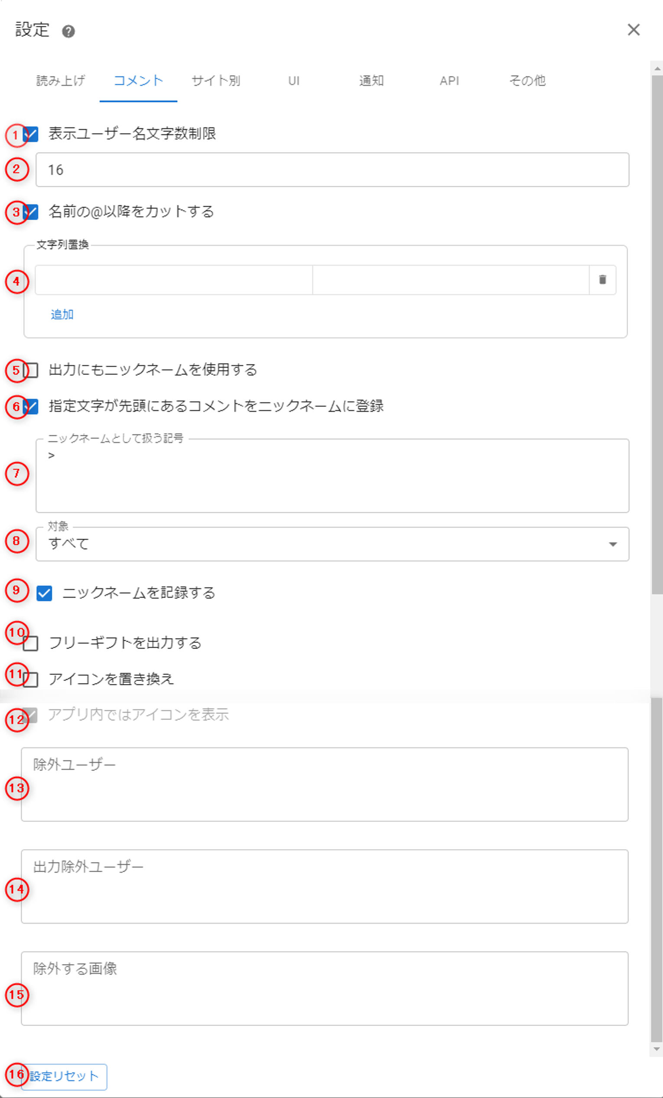
Task: Click the username character limit field showing 16
Action: click(332, 170)
